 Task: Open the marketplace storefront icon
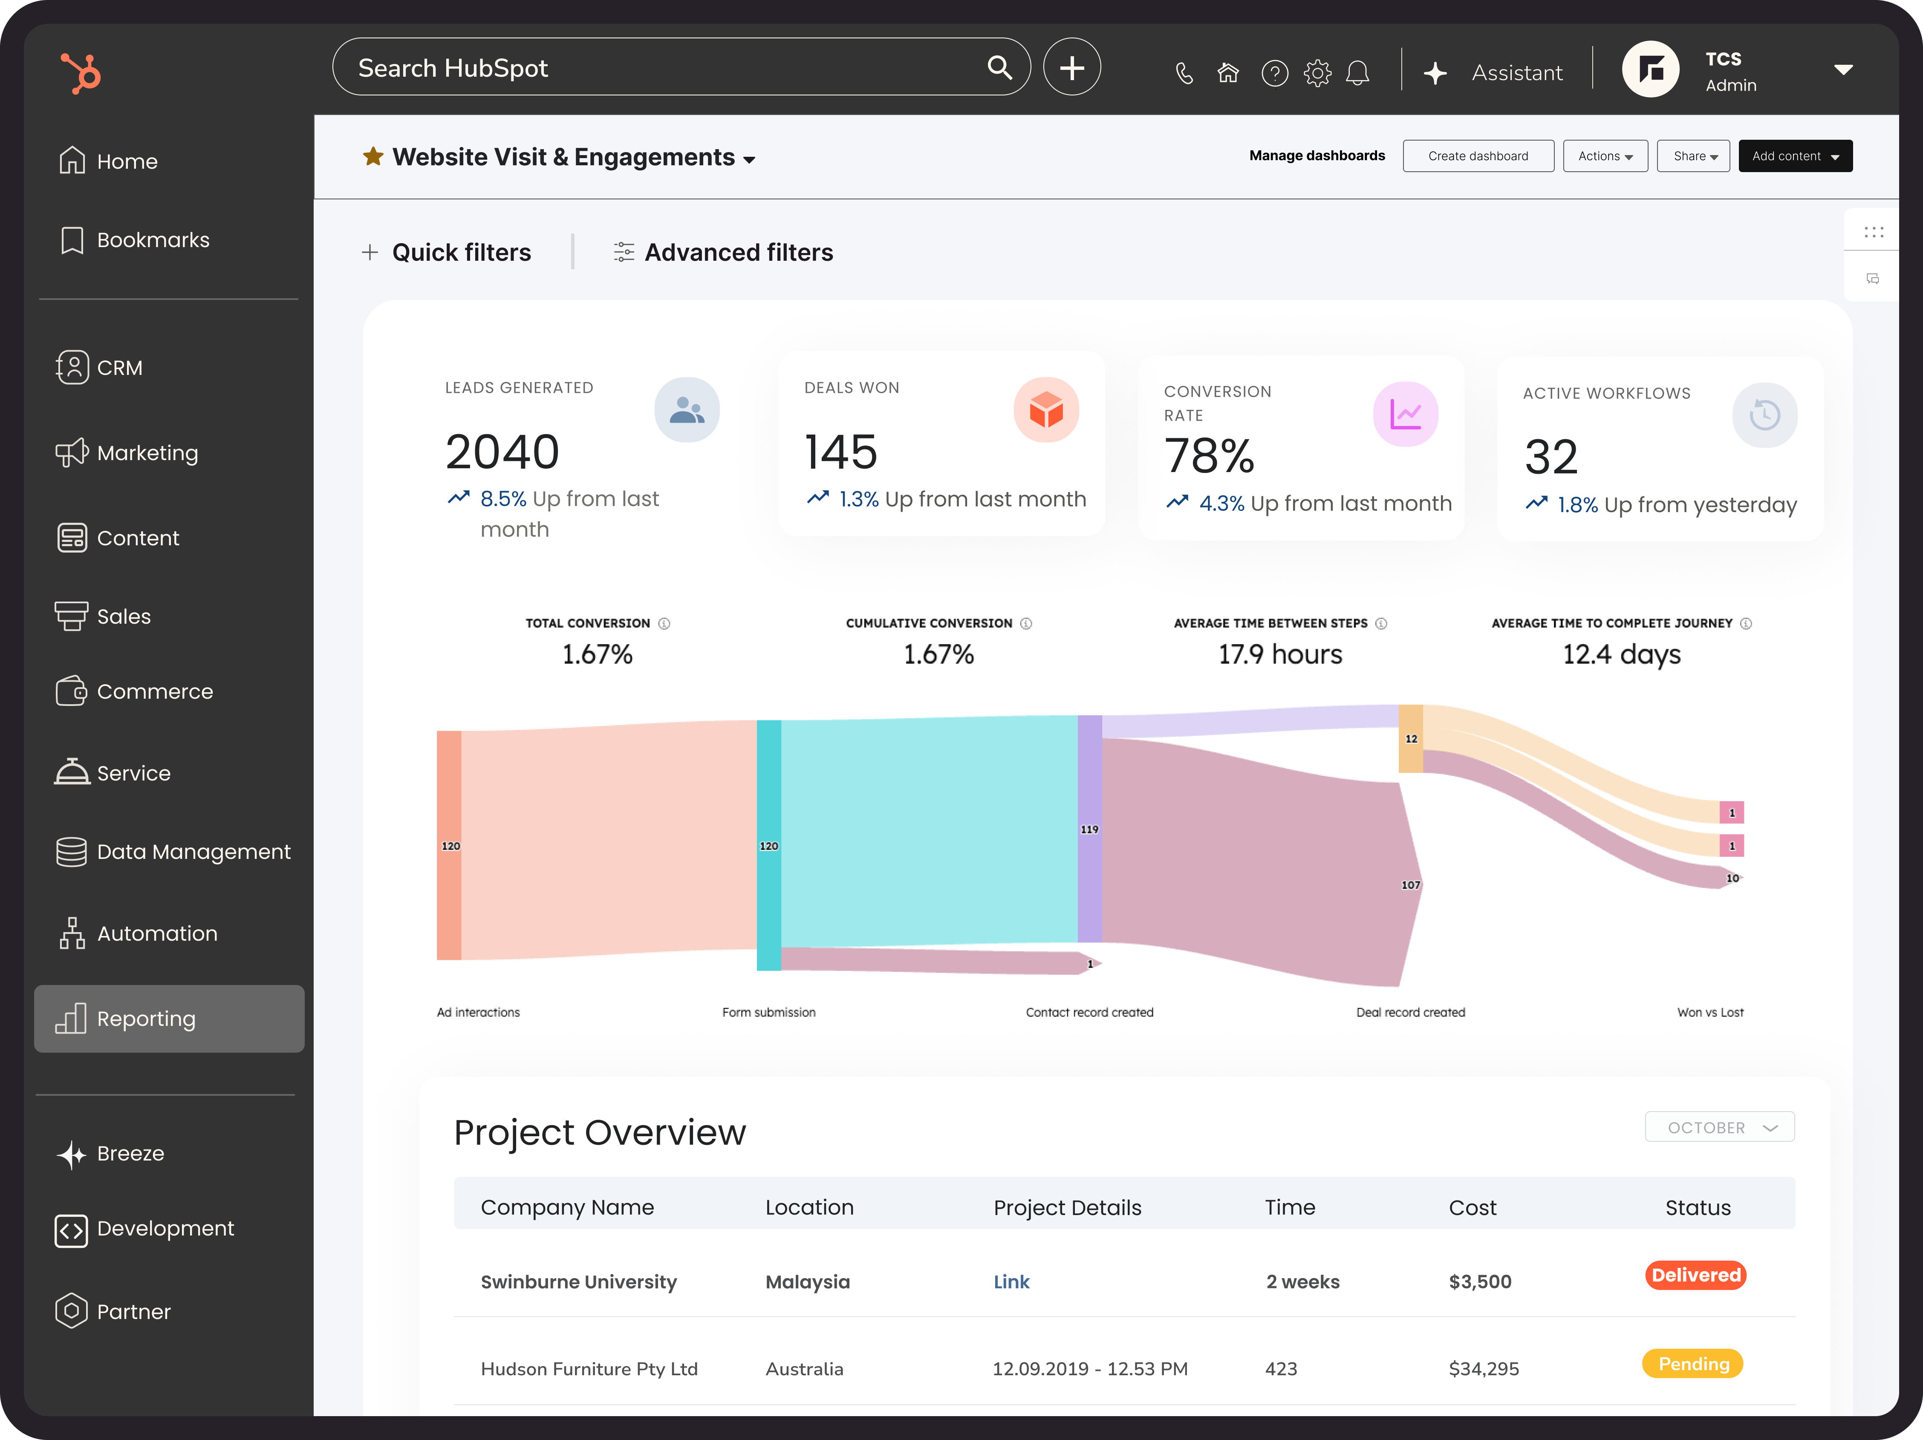(x=1227, y=73)
